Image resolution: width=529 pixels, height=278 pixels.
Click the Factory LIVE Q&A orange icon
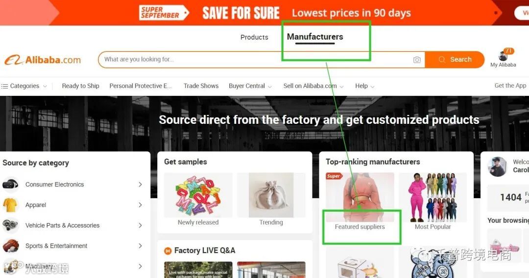[168, 251]
